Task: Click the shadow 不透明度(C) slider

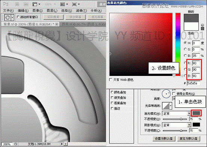Action: [x=175, y=131]
